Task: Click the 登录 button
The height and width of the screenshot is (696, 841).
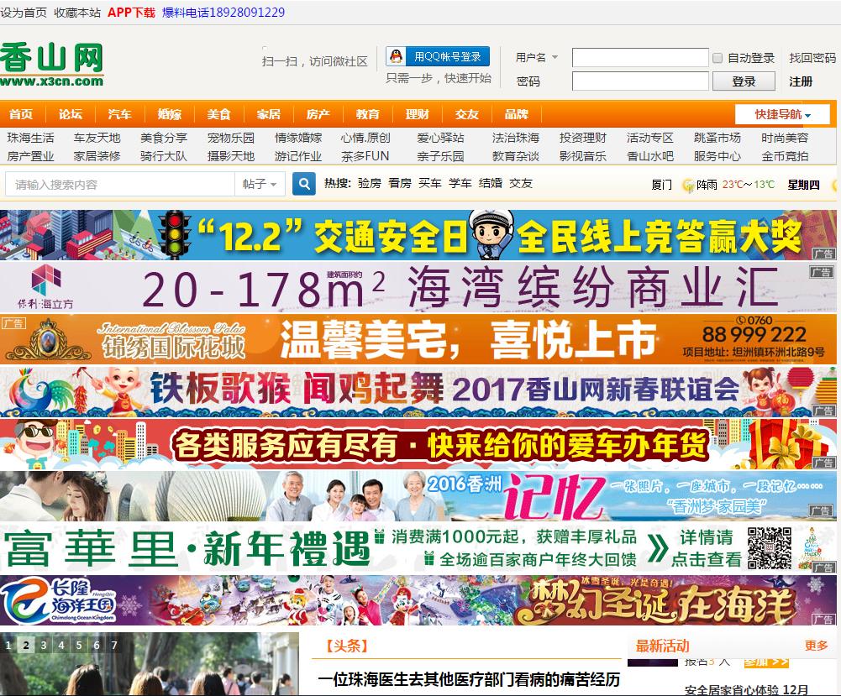Action: tap(744, 81)
